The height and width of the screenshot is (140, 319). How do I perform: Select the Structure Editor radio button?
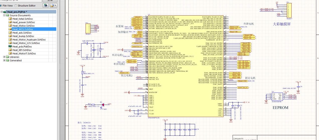coord(16,6)
